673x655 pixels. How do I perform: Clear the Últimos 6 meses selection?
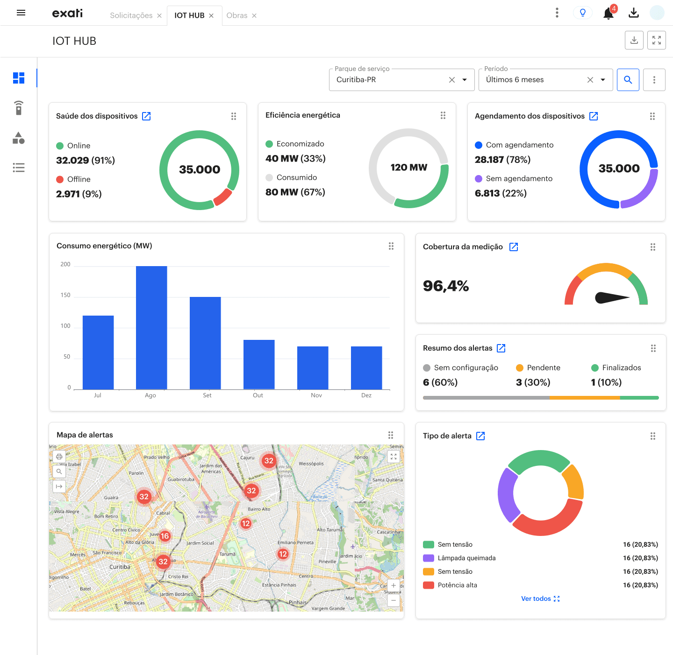click(x=590, y=80)
